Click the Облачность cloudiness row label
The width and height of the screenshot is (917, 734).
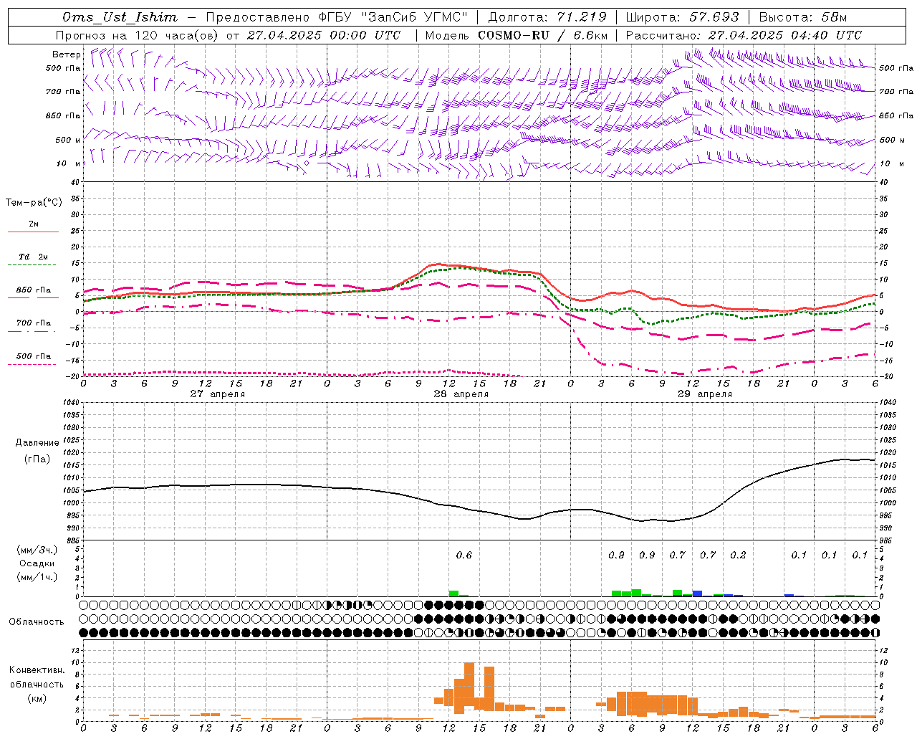point(37,621)
